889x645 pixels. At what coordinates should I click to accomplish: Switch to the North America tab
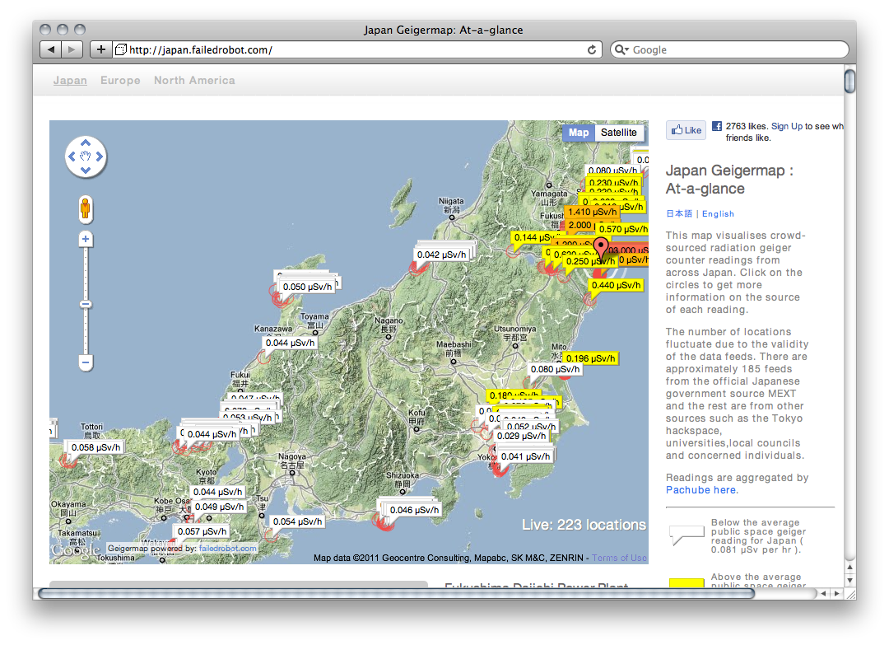(194, 81)
